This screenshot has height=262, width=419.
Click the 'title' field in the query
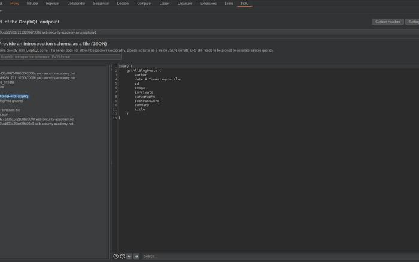(x=139, y=110)
